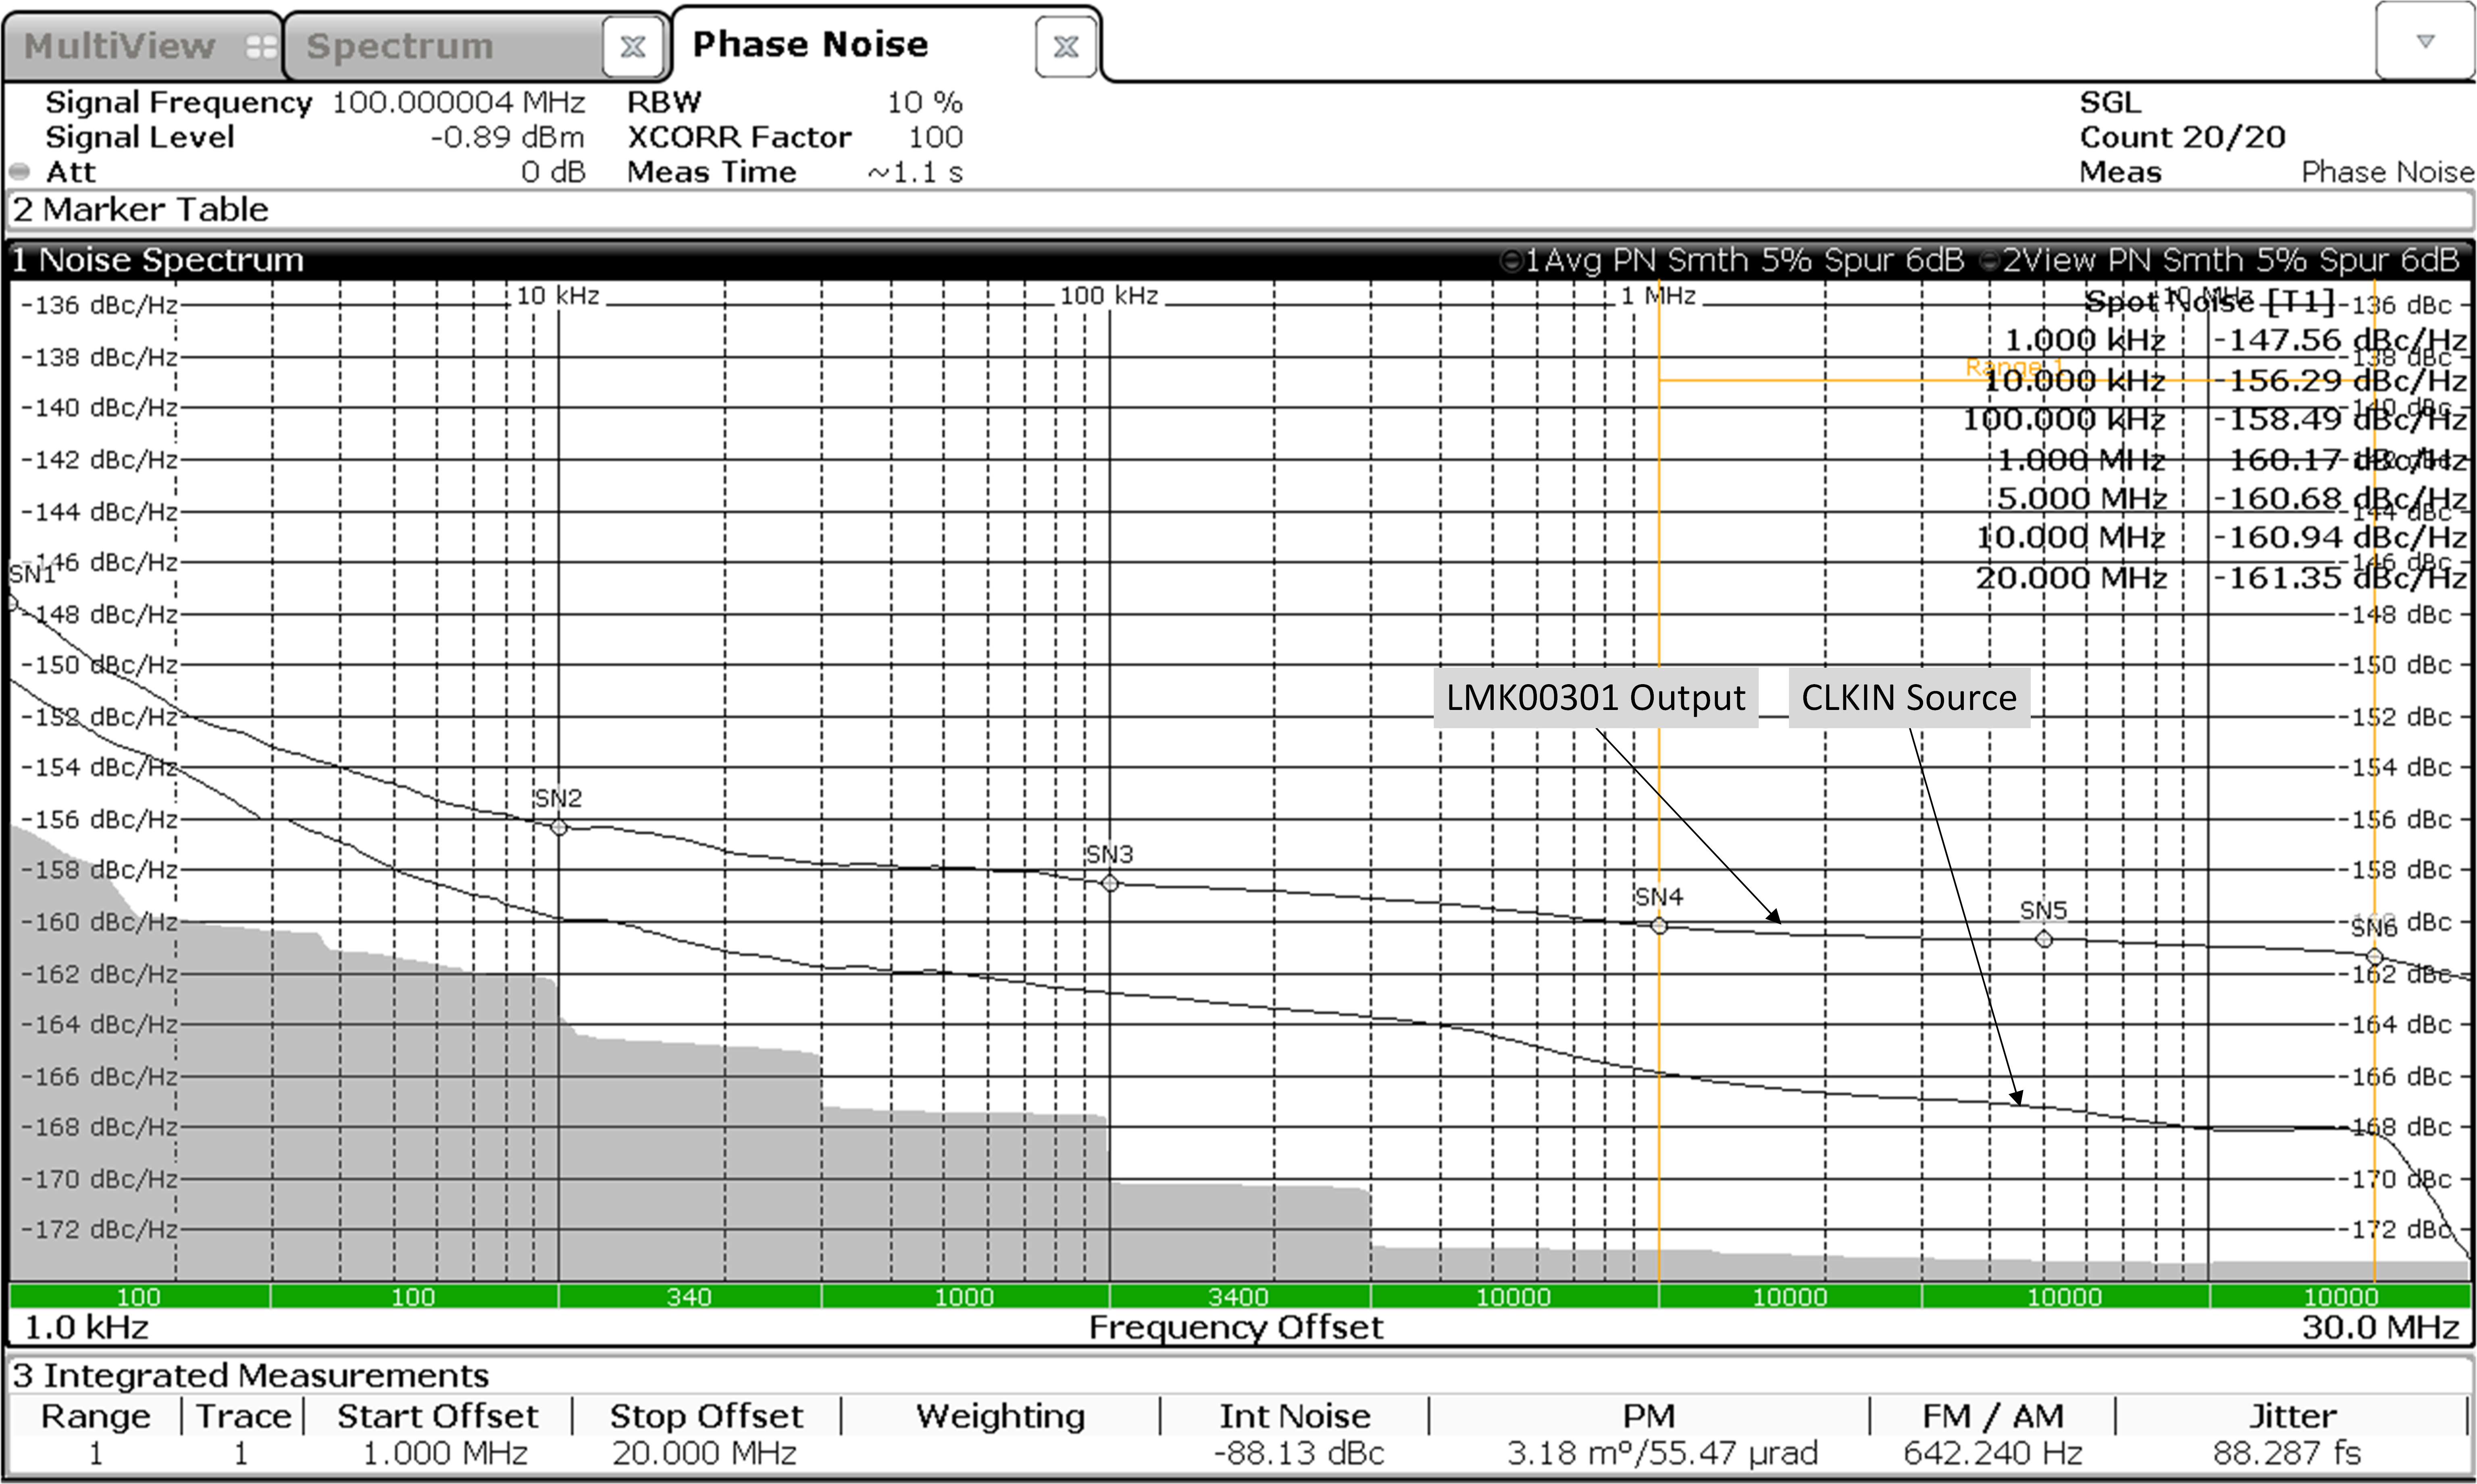Screen dimensions: 2477x1484
Task: Click green progress segment labeled 3400
Action: pyautogui.click(x=1238, y=1297)
